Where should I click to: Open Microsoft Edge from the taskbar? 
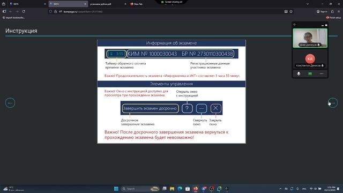click(x=180, y=189)
